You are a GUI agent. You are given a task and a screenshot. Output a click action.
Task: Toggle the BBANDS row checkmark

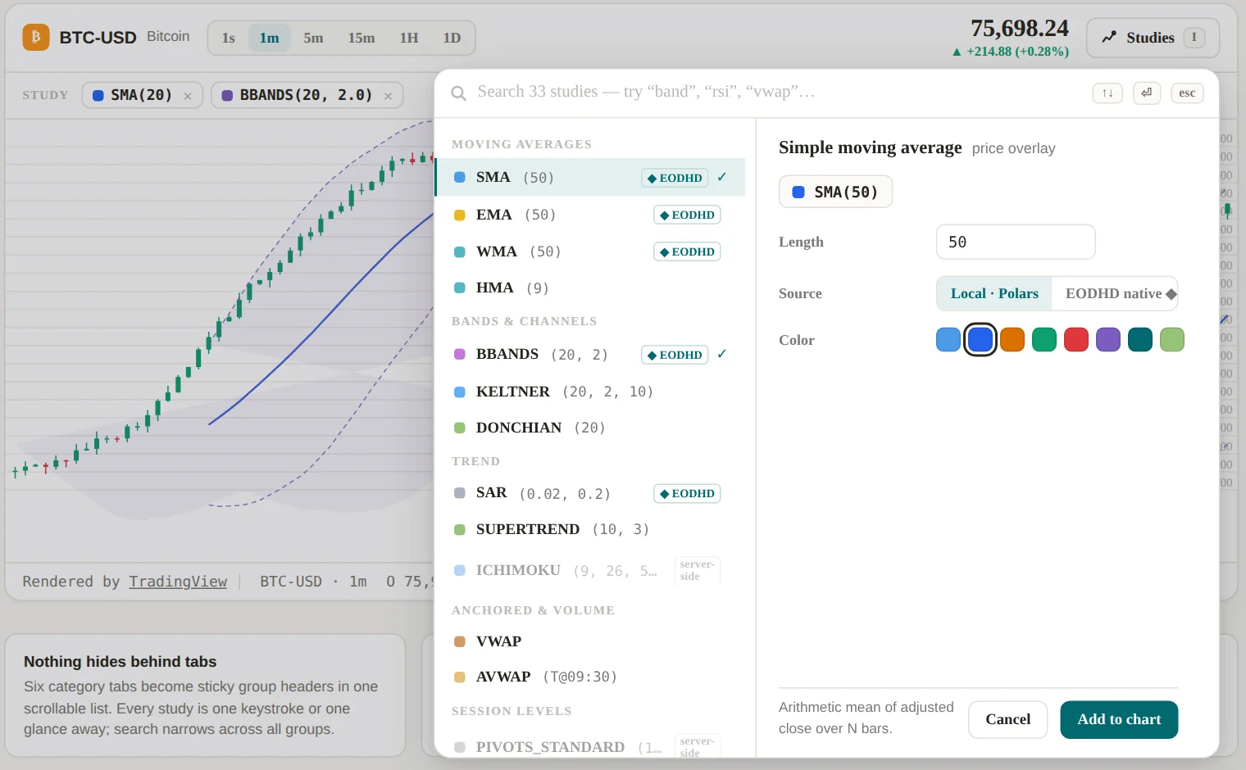point(722,354)
